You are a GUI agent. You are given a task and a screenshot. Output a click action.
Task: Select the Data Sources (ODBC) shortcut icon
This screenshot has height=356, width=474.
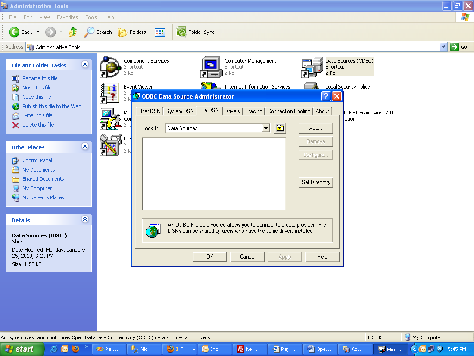(312, 67)
